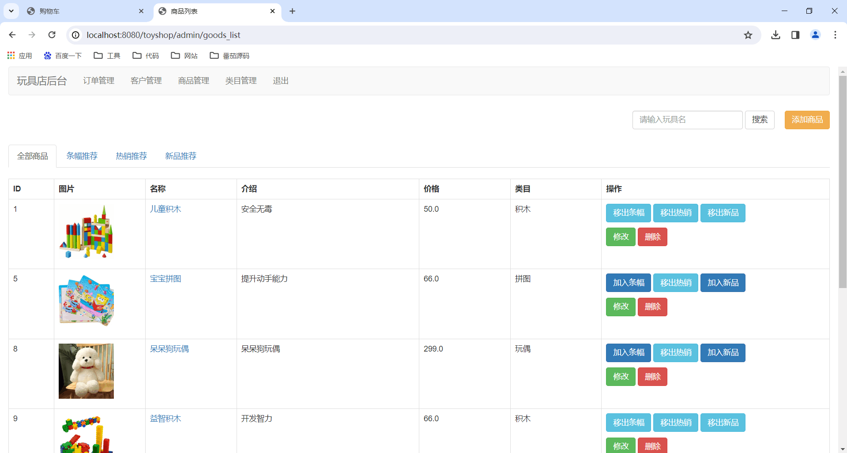This screenshot has width=847, height=453.
Task: Click 修改 for 宝宝拼图
Action: click(621, 307)
